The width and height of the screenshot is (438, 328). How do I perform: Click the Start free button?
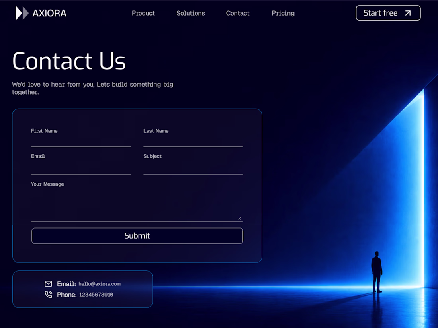pyautogui.click(x=388, y=13)
